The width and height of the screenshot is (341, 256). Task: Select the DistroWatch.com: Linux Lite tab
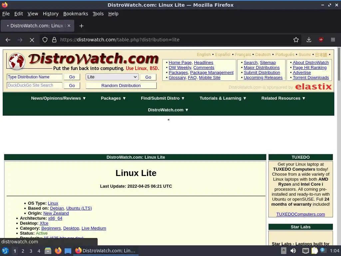[x=37, y=26]
